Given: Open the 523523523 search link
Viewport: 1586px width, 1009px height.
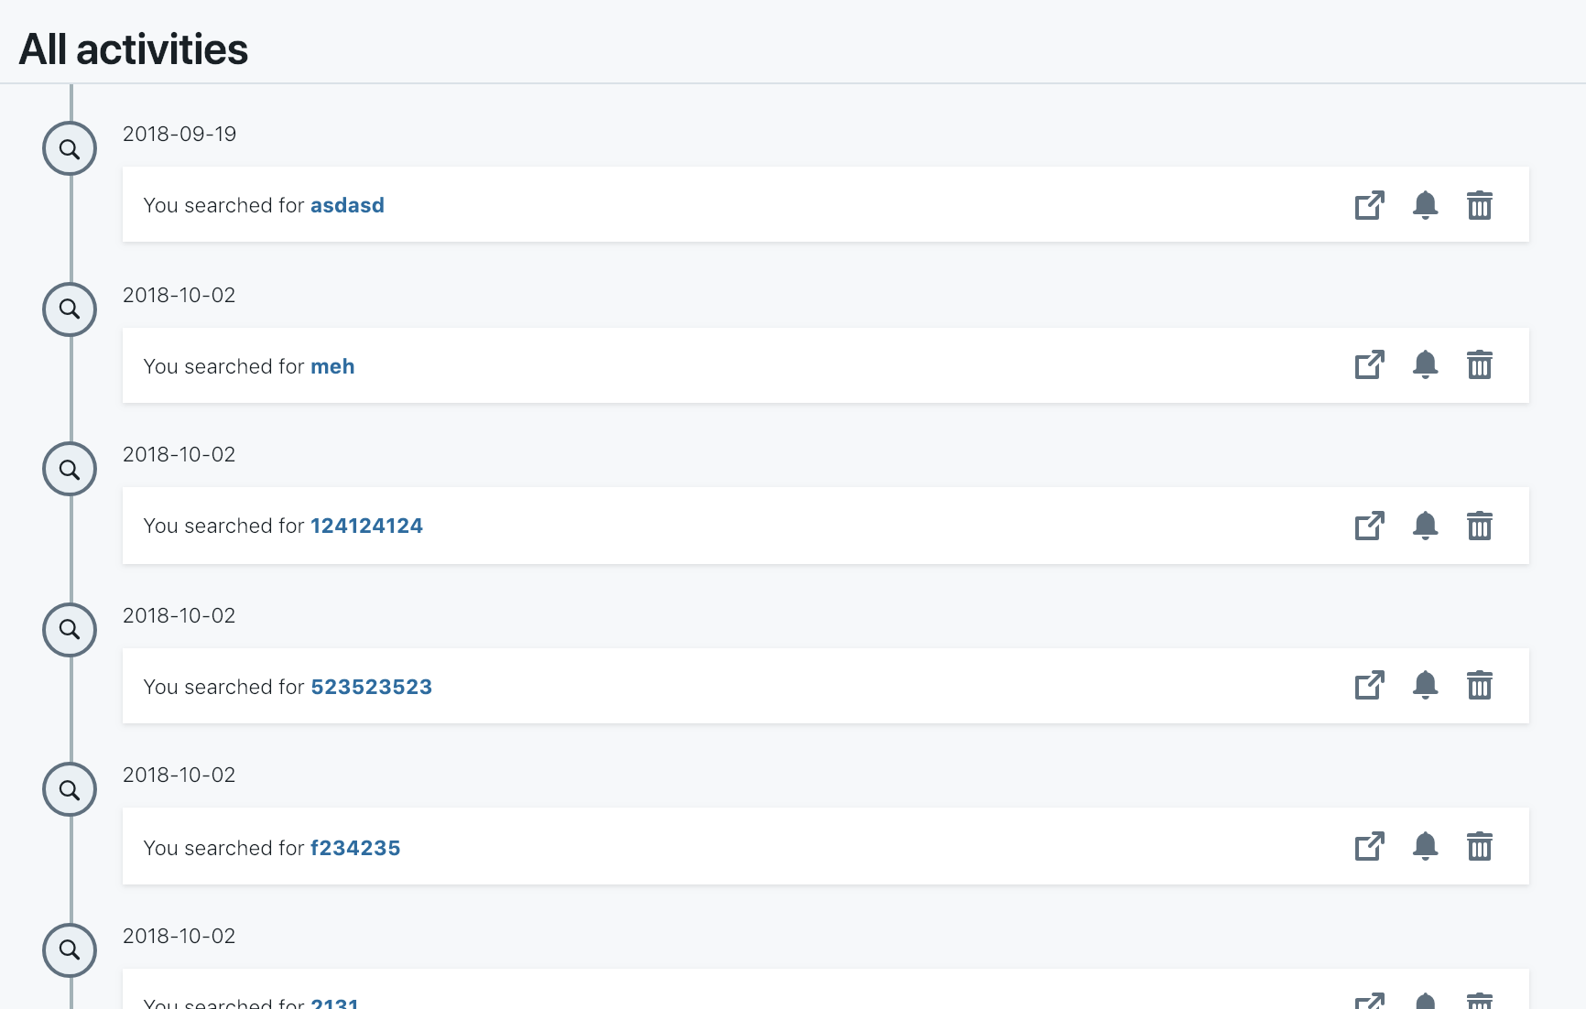Looking at the screenshot, I should click(372, 686).
